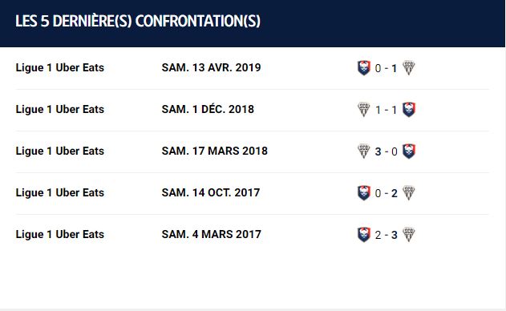
Task: Click Angers crest in 17 Mars 2018 match
Action: pyautogui.click(x=364, y=151)
